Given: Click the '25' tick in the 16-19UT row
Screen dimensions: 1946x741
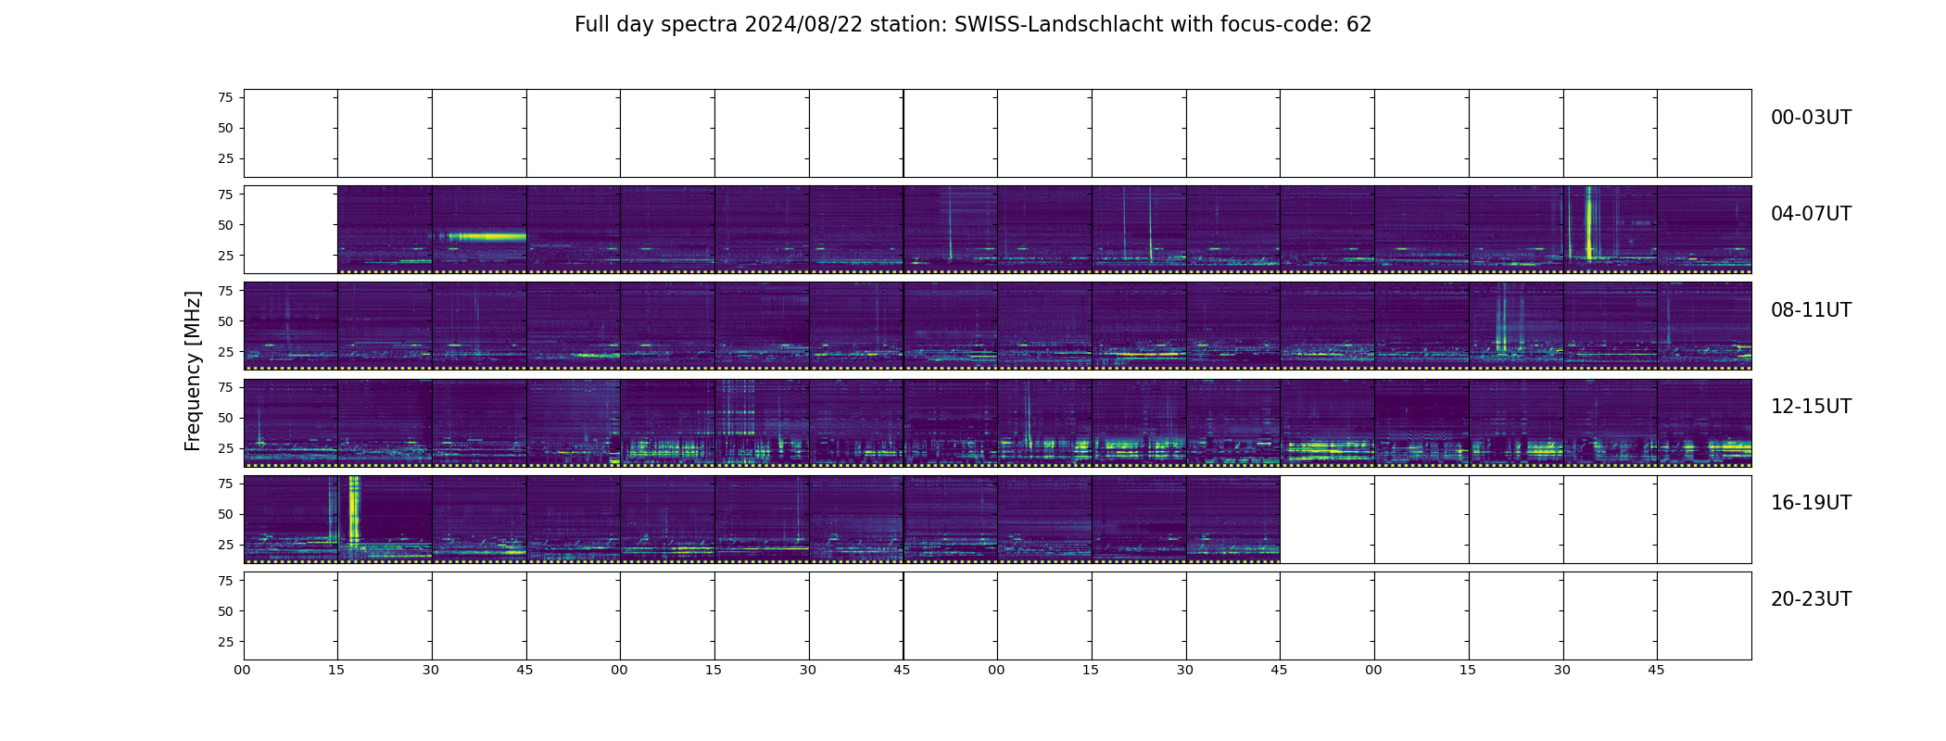Looking at the screenshot, I should click(x=225, y=545).
